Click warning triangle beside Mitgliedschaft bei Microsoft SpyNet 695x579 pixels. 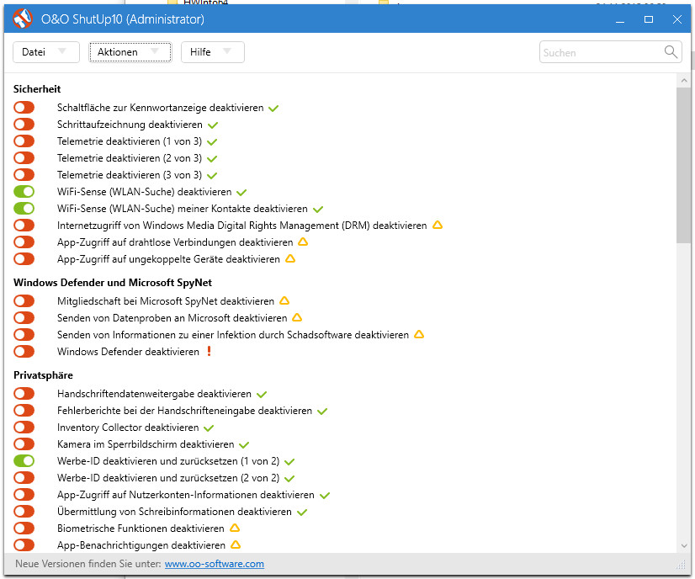pyautogui.click(x=284, y=300)
